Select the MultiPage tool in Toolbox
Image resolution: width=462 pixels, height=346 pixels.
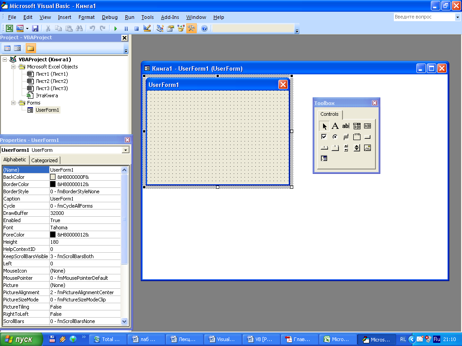click(x=335, y=148)
